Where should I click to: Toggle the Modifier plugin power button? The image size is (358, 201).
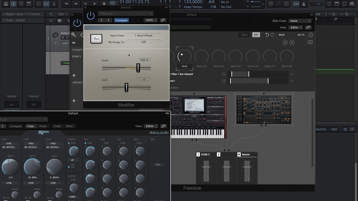(x=91, y=16)
